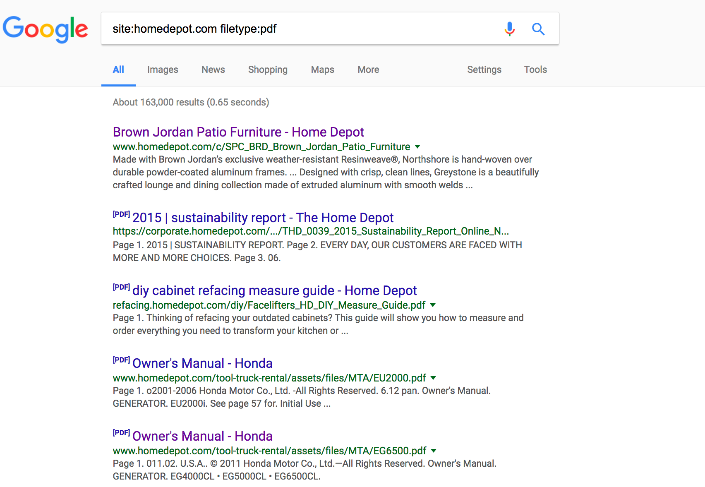Open the Maps tab
Image resolution: width=705 pixels, height=487 pixels.
click(322, 70)
